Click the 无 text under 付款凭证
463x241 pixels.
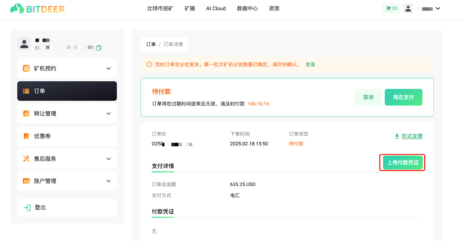[154, 231]
